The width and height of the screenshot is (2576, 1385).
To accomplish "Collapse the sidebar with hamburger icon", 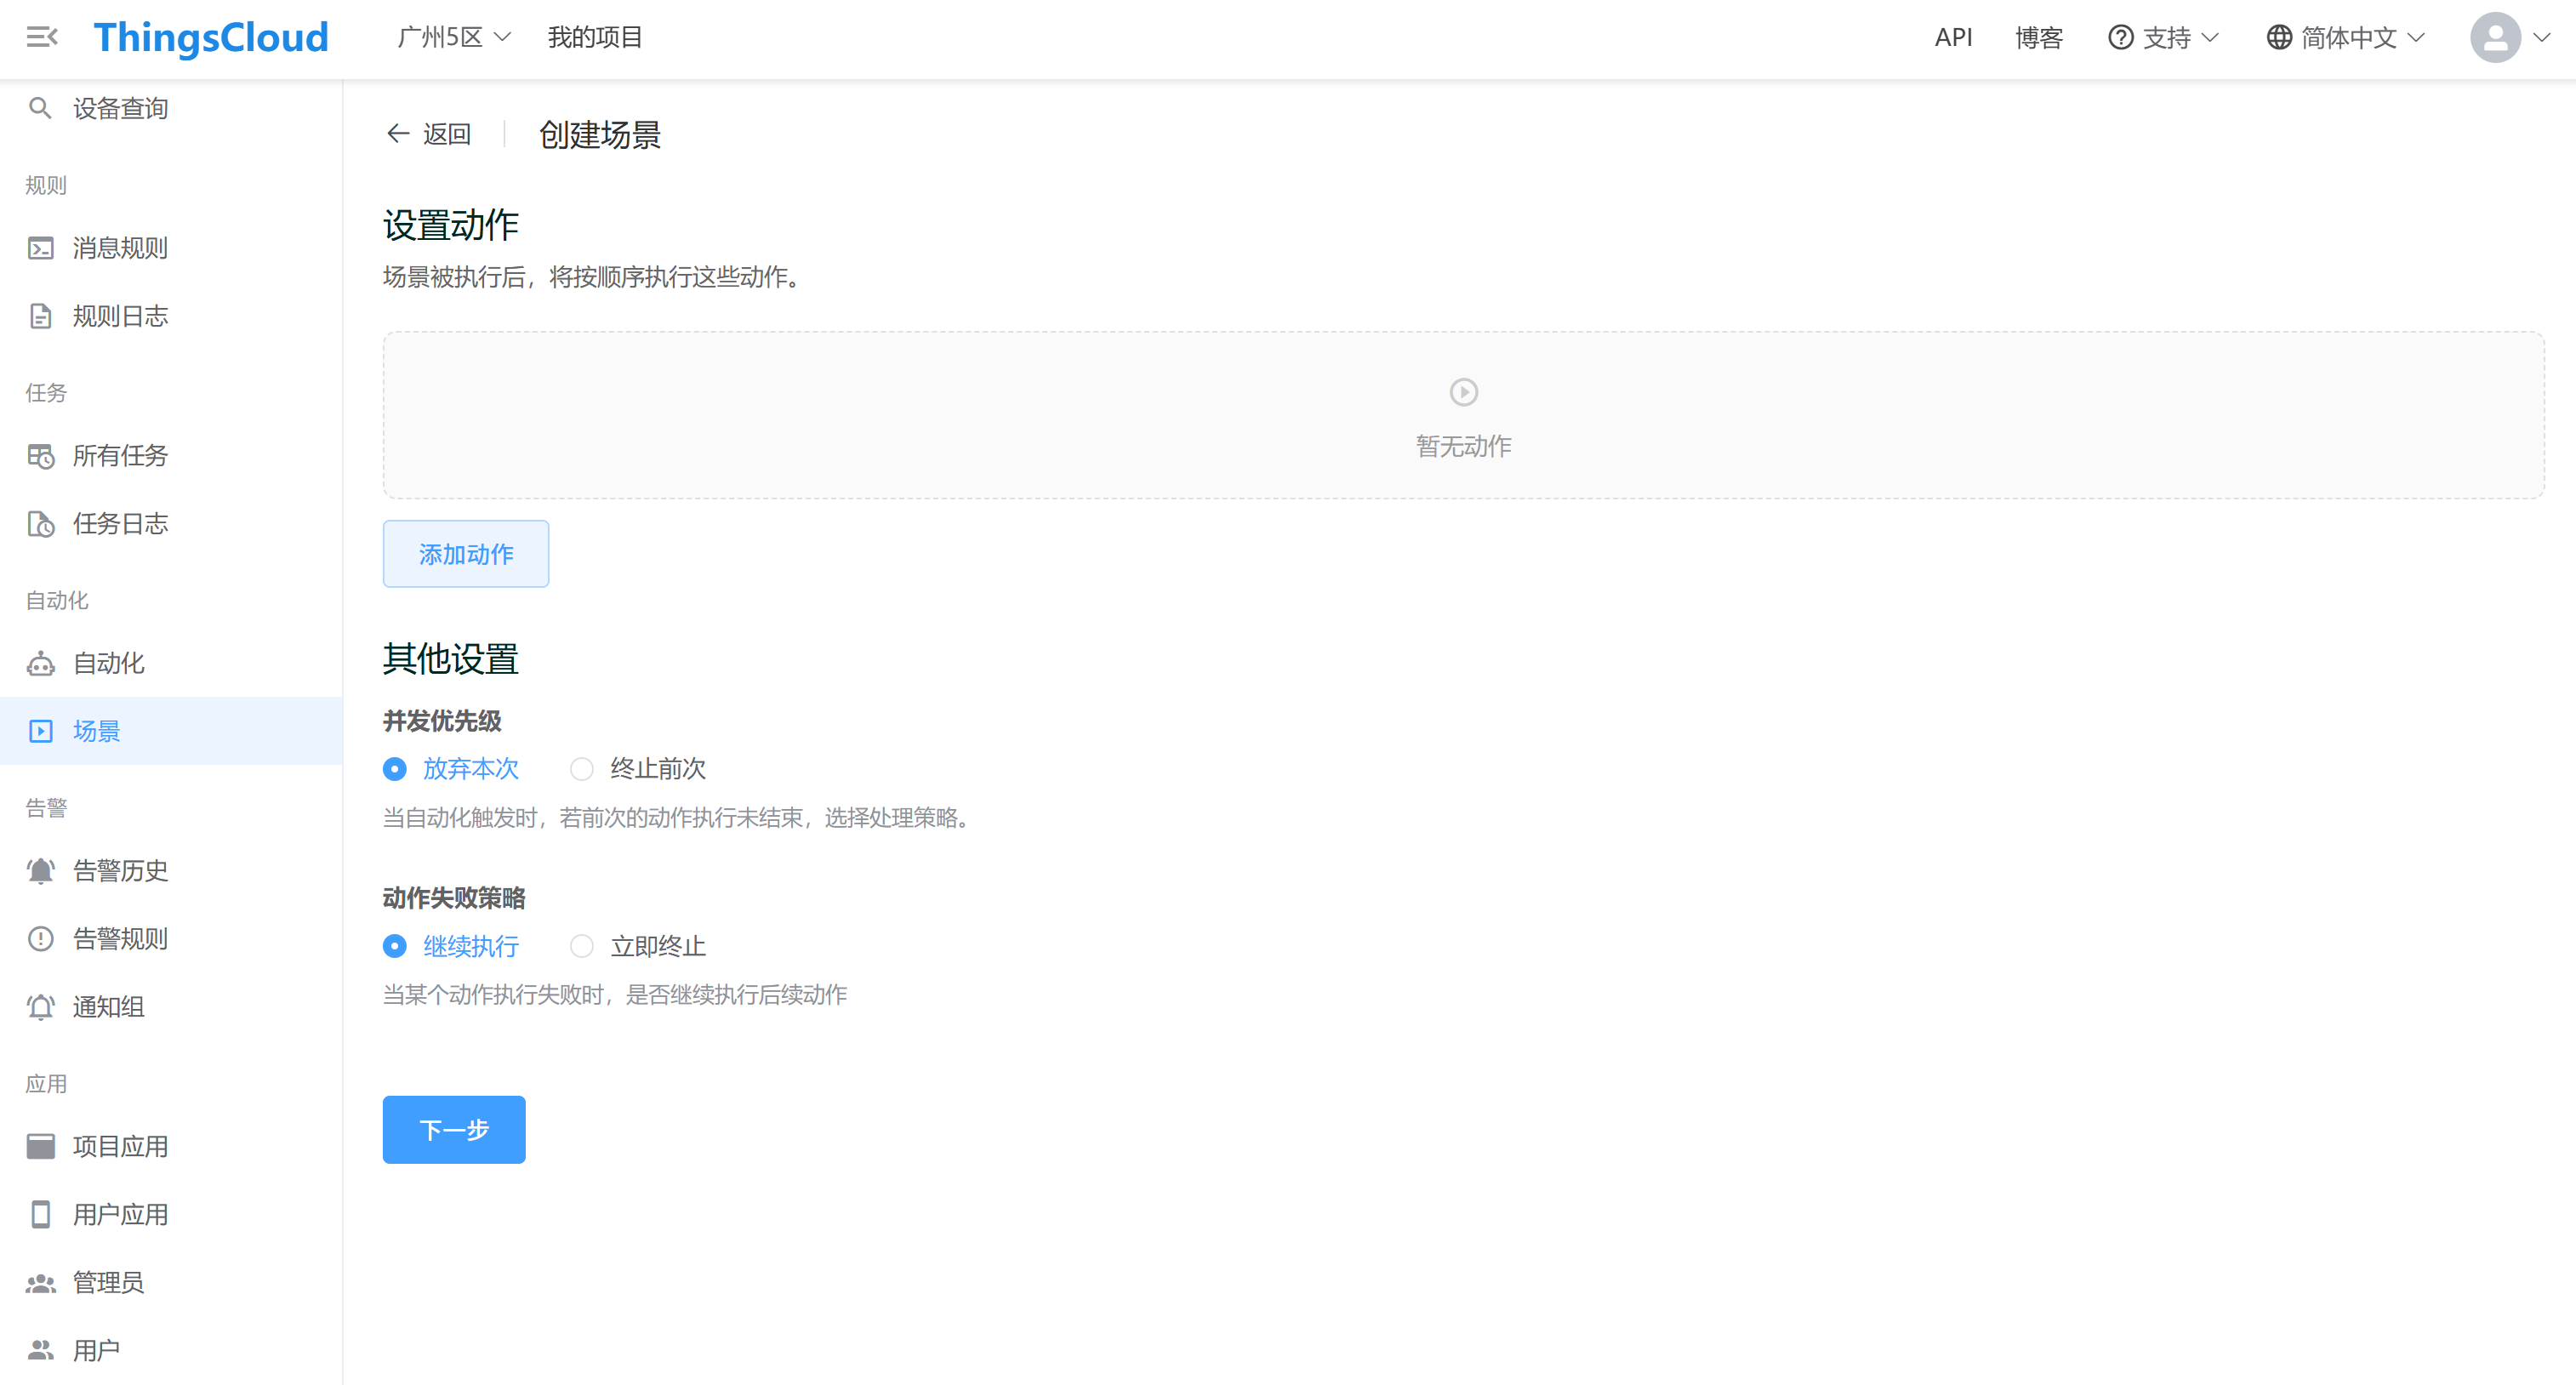I will [x=41, y=37].
